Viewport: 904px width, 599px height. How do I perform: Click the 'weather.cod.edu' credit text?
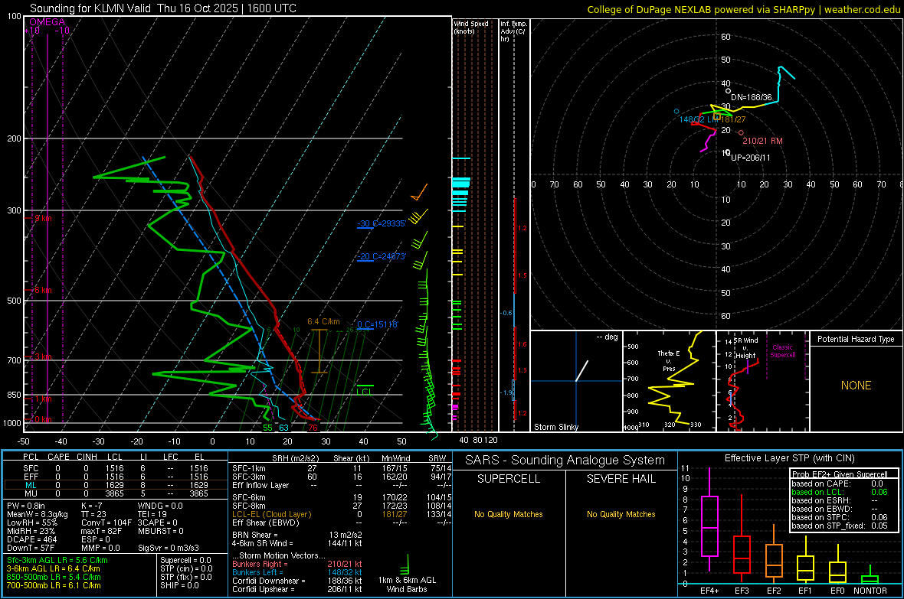tap(862, 9)
